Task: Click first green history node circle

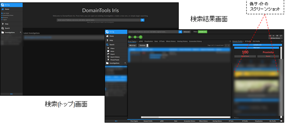Action: point(130,37)
